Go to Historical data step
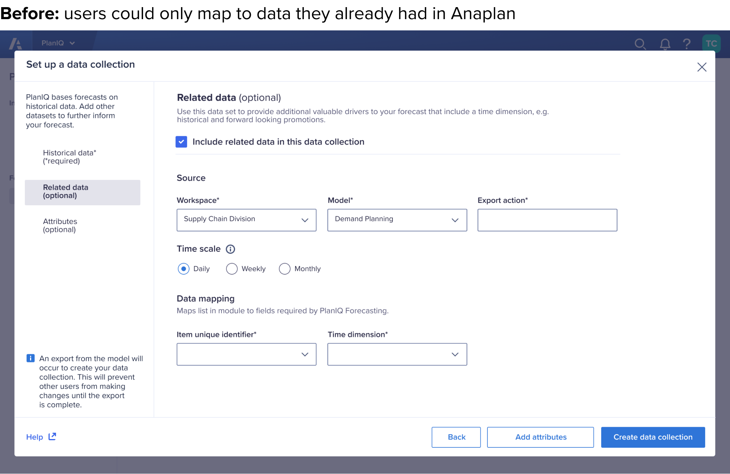The width and height of the screenshot is (730, 474). coord(69,157)
